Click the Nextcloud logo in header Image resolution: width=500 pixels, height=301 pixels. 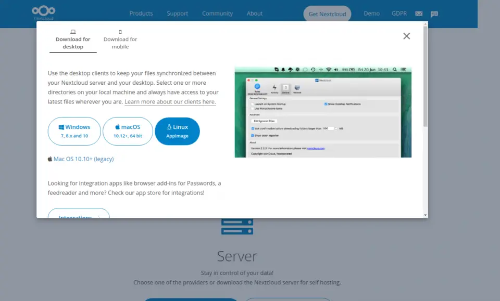tap(42, 13)
